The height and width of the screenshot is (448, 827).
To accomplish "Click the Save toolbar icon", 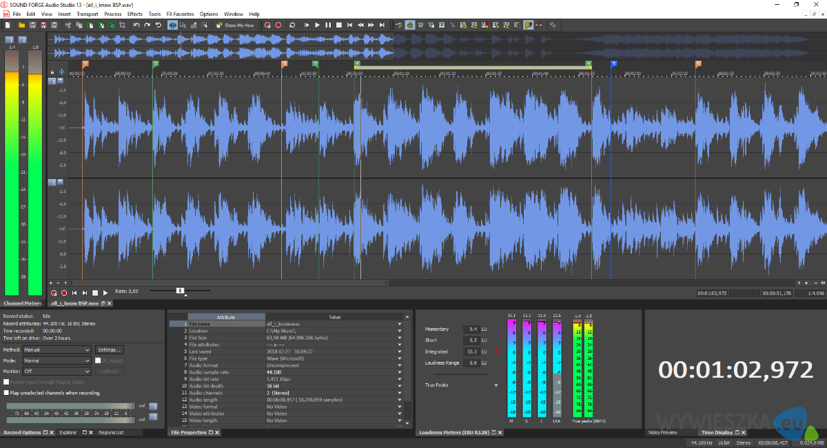I will tap(31, 26).
